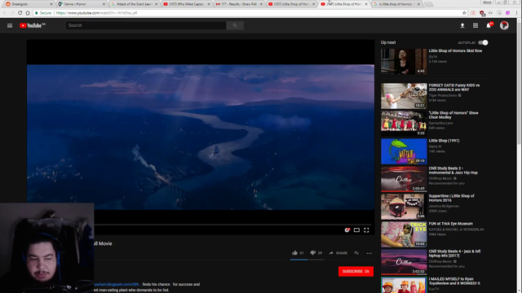Click the YouTube search magnifier button

point(235,25)
